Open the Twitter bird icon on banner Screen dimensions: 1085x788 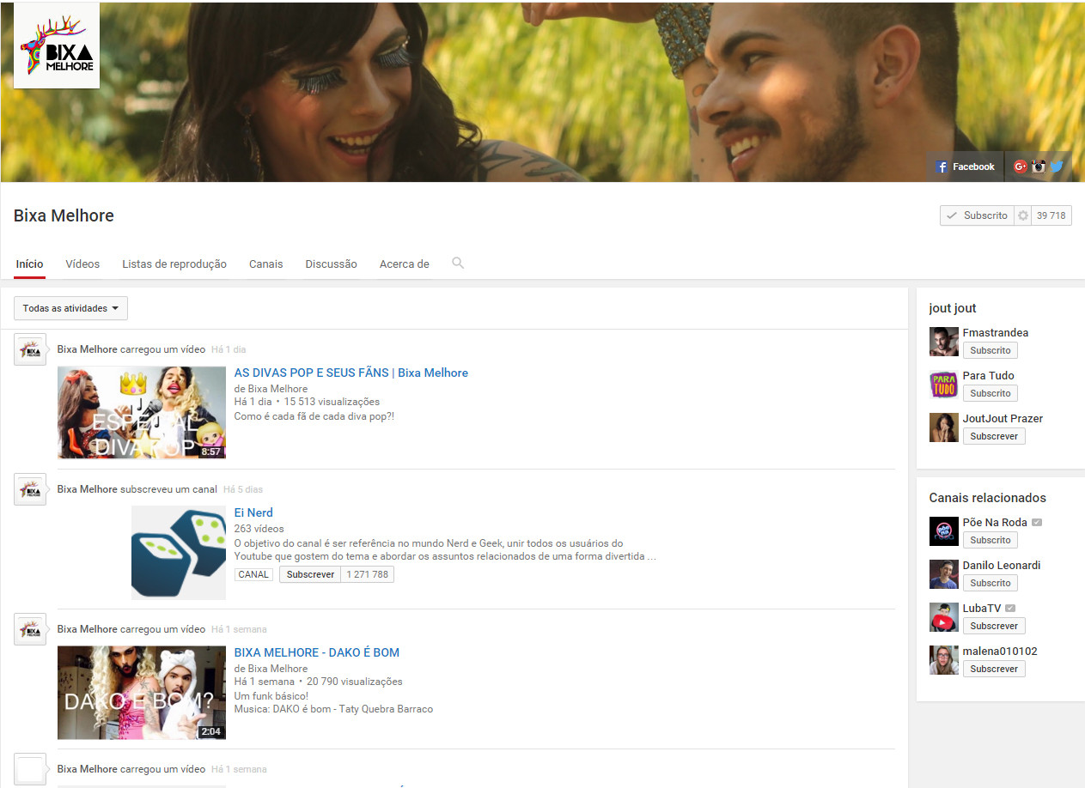point(1057,167)
